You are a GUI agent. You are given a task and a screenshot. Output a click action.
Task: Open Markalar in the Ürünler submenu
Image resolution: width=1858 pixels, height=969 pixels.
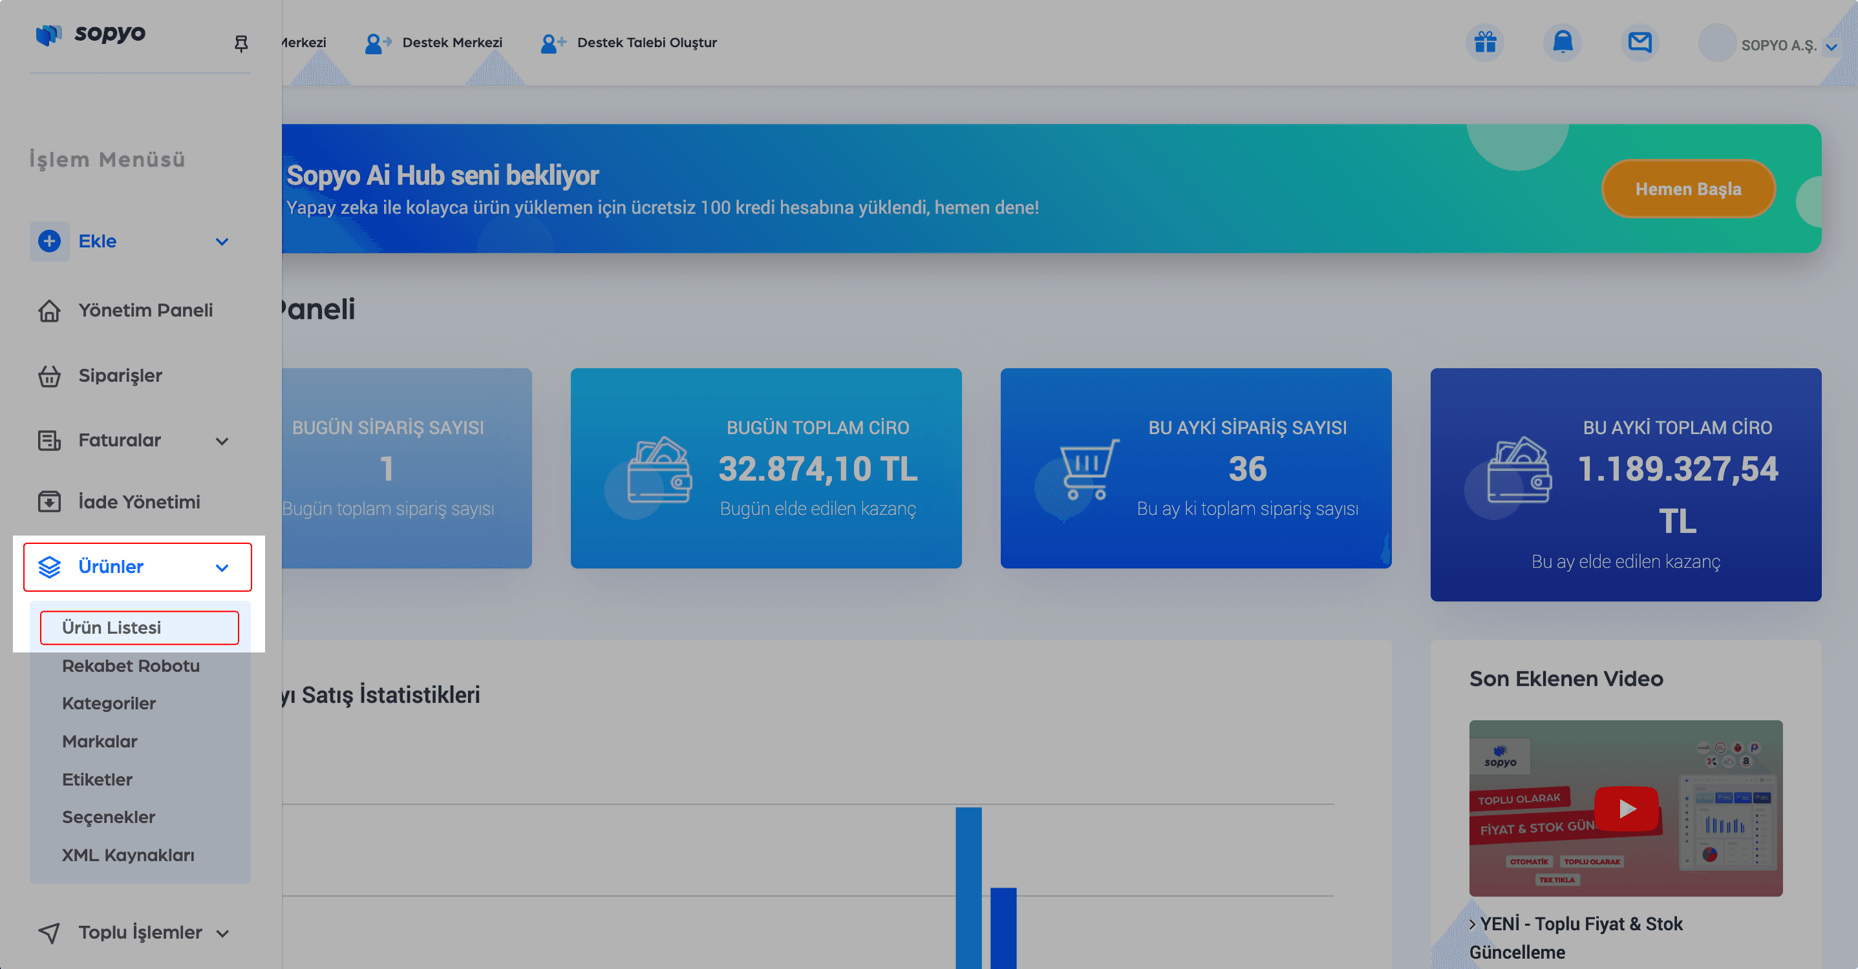click(100, 741)
